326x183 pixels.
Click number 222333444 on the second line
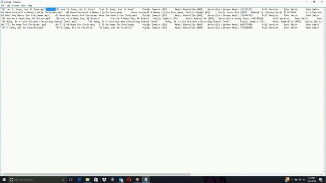[x=290, y=12]
